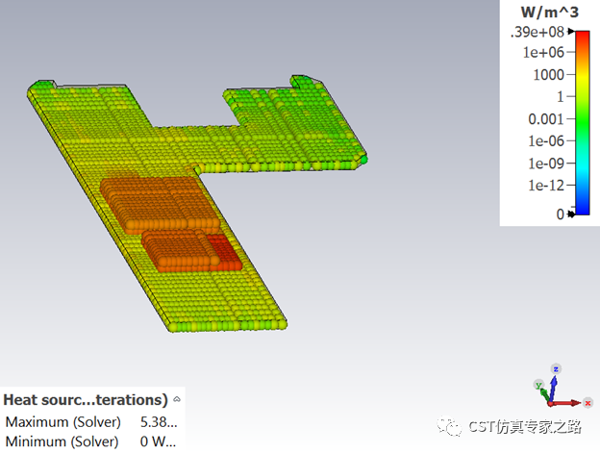
Task: Select the Maximum (Solver) label
Action: pos(63,422)
